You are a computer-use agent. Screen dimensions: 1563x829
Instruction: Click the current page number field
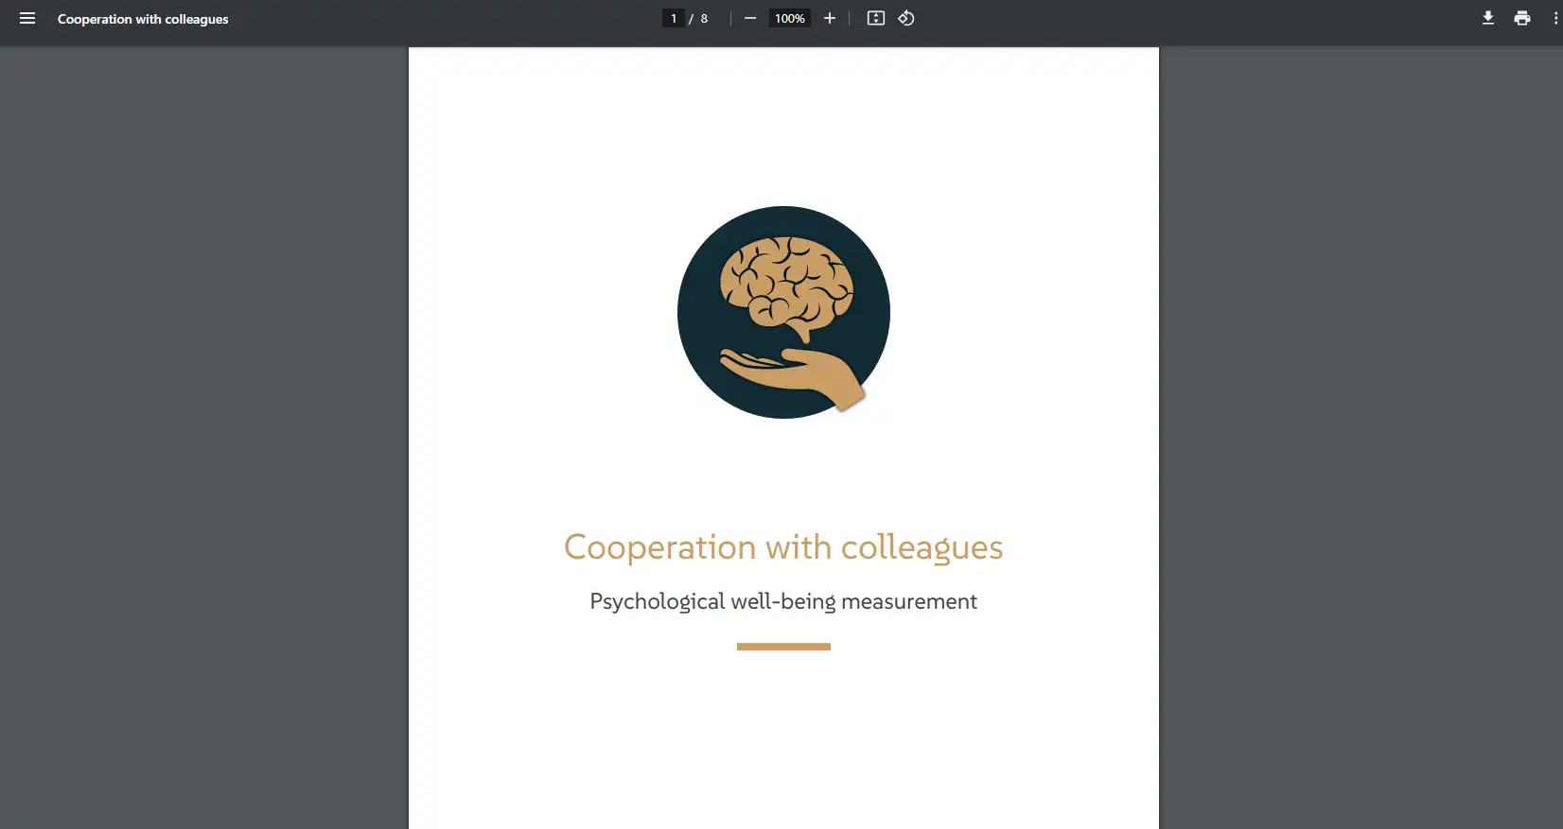point(674,19)
